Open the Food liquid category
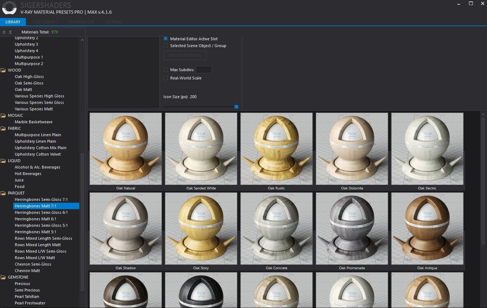487x308 pixels. (x=19, y=187)
